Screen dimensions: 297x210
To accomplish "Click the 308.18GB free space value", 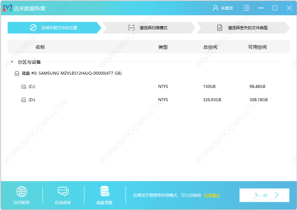I will (x=258, y=100).
